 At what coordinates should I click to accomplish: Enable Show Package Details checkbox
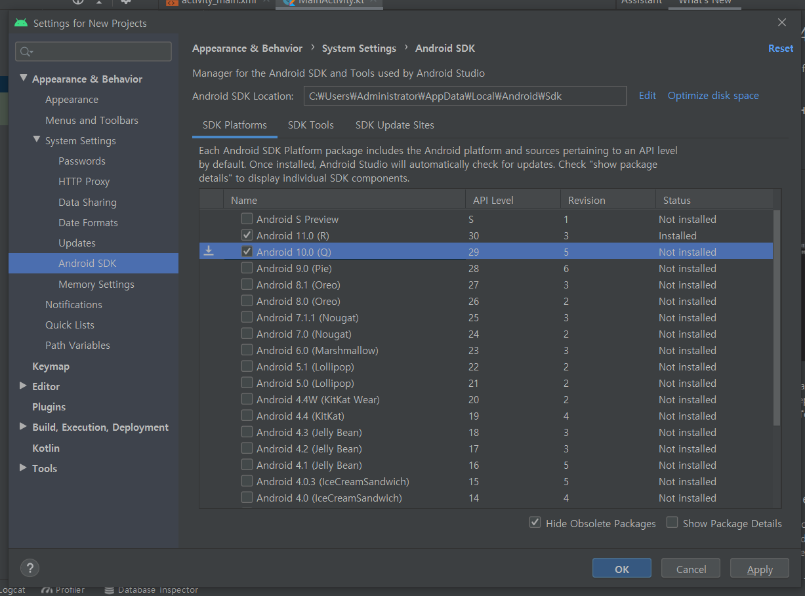click(672, 523)
